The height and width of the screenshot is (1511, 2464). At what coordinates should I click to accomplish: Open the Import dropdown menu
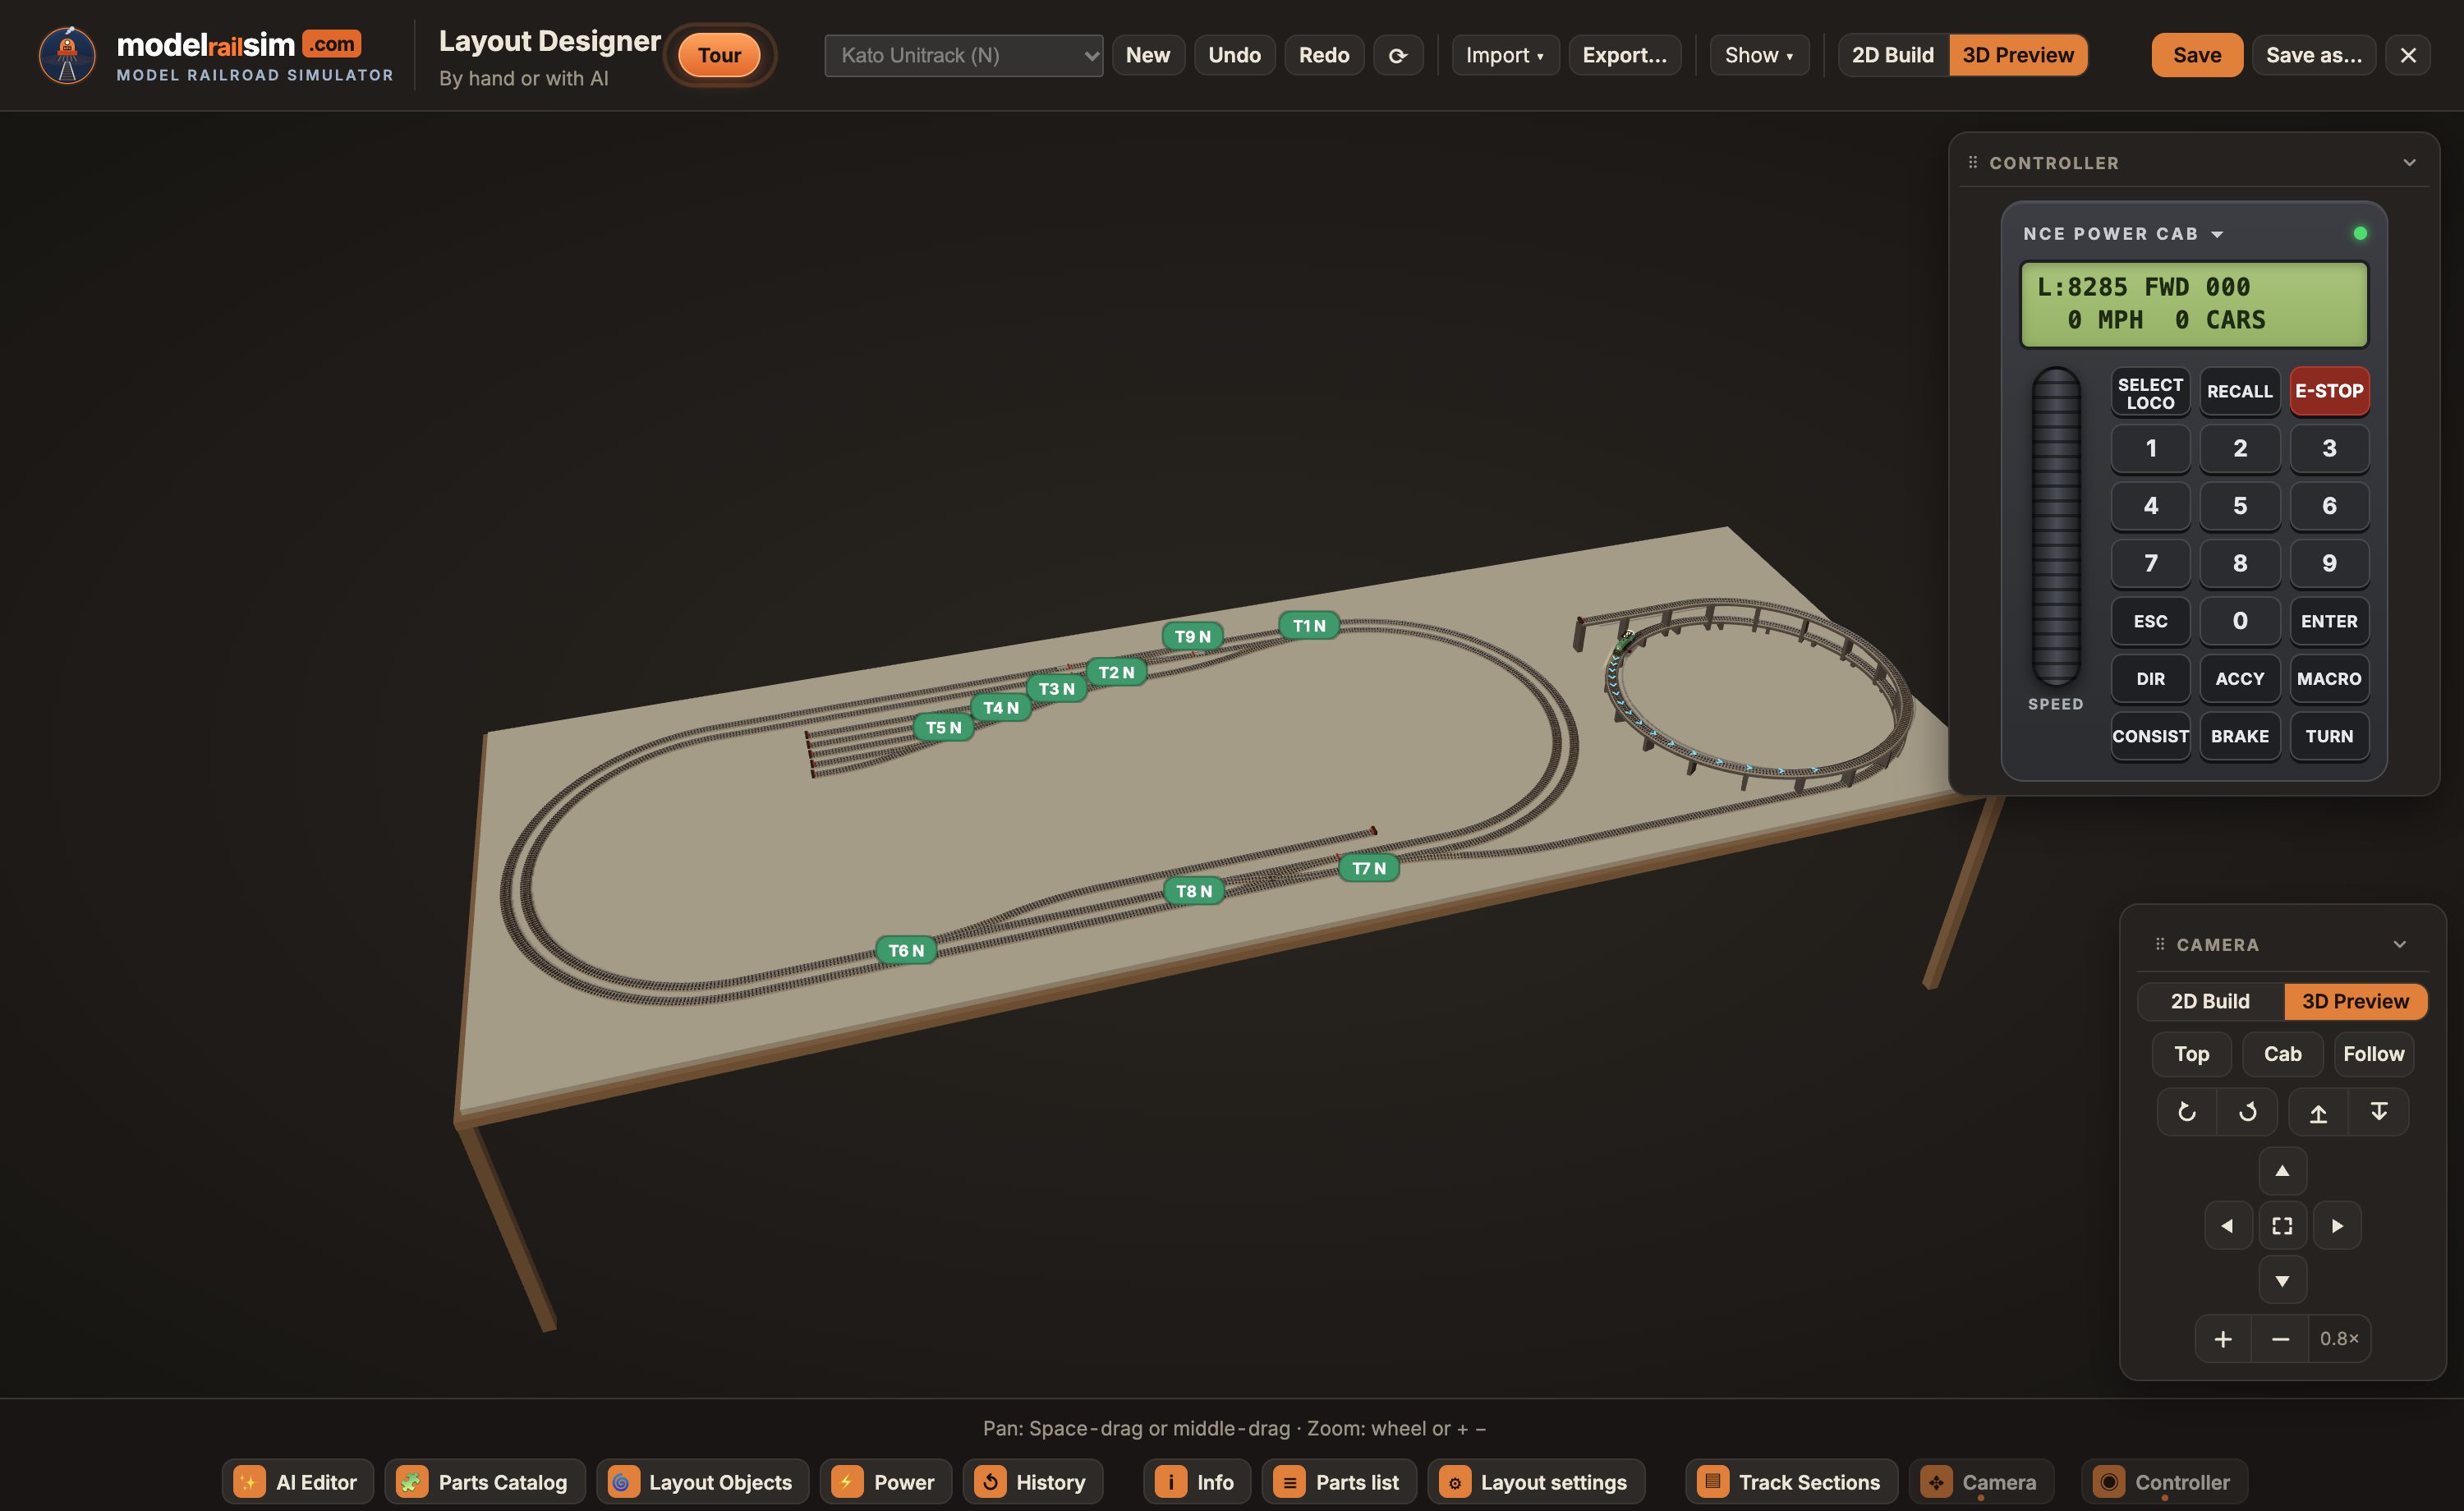[x=1505, y=55]
